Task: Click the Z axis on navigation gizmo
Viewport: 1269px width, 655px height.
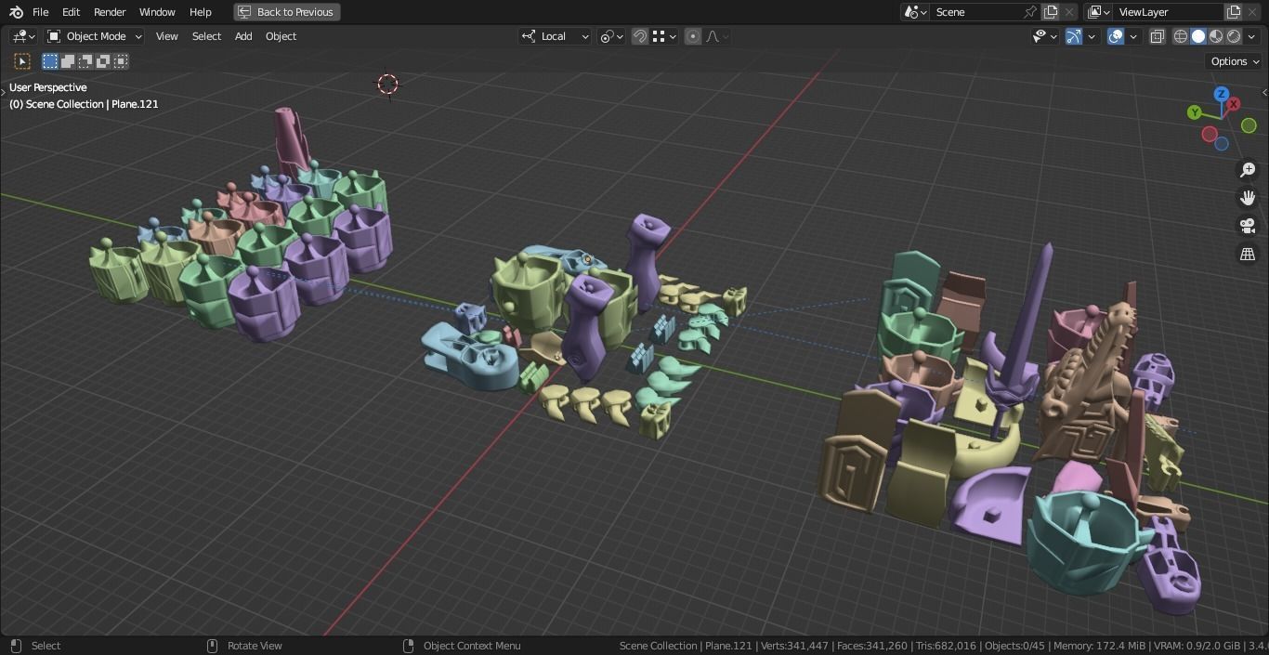Action: (1222, 94)
